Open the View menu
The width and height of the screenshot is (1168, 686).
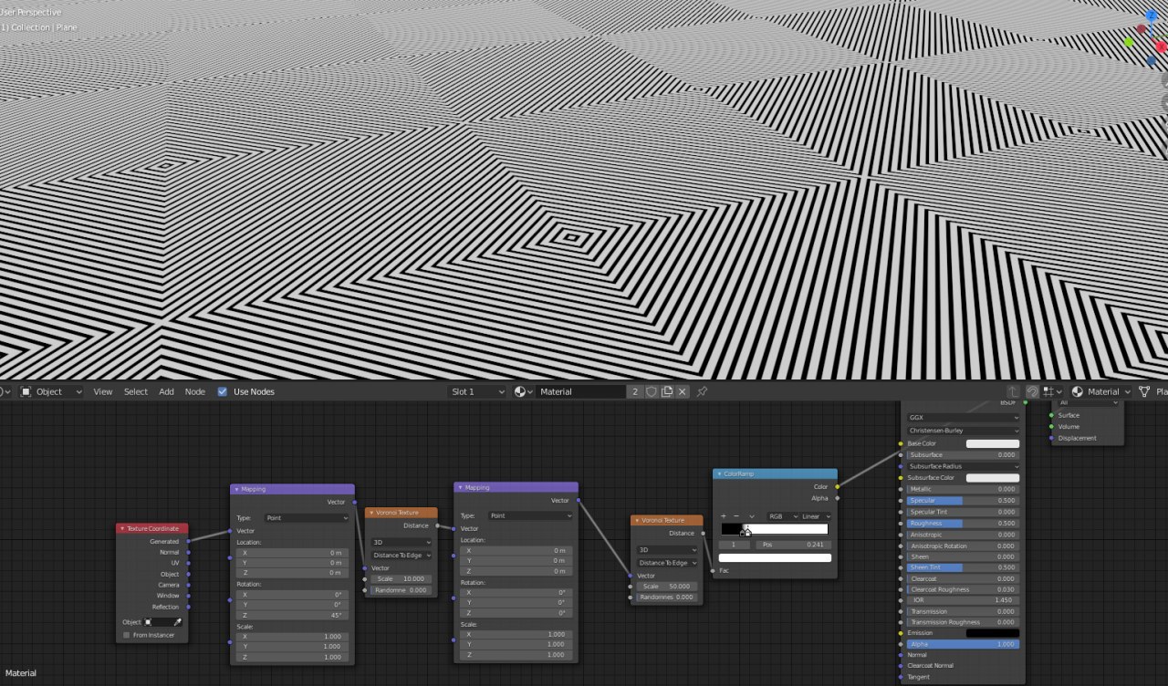point(103,391)
